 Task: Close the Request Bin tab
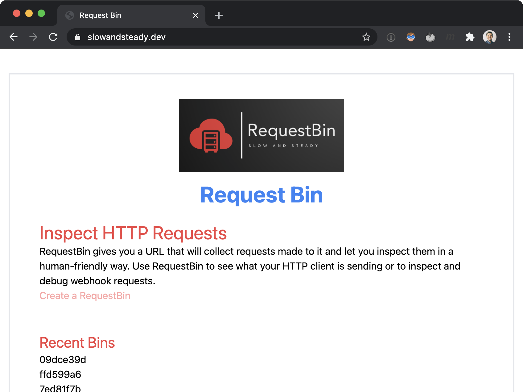(195, 15)
